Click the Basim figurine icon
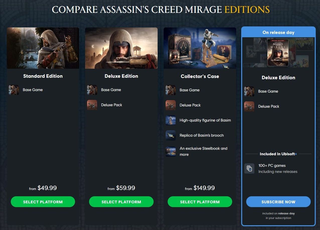Screen dimensions: 320x230 pos(171,120)
